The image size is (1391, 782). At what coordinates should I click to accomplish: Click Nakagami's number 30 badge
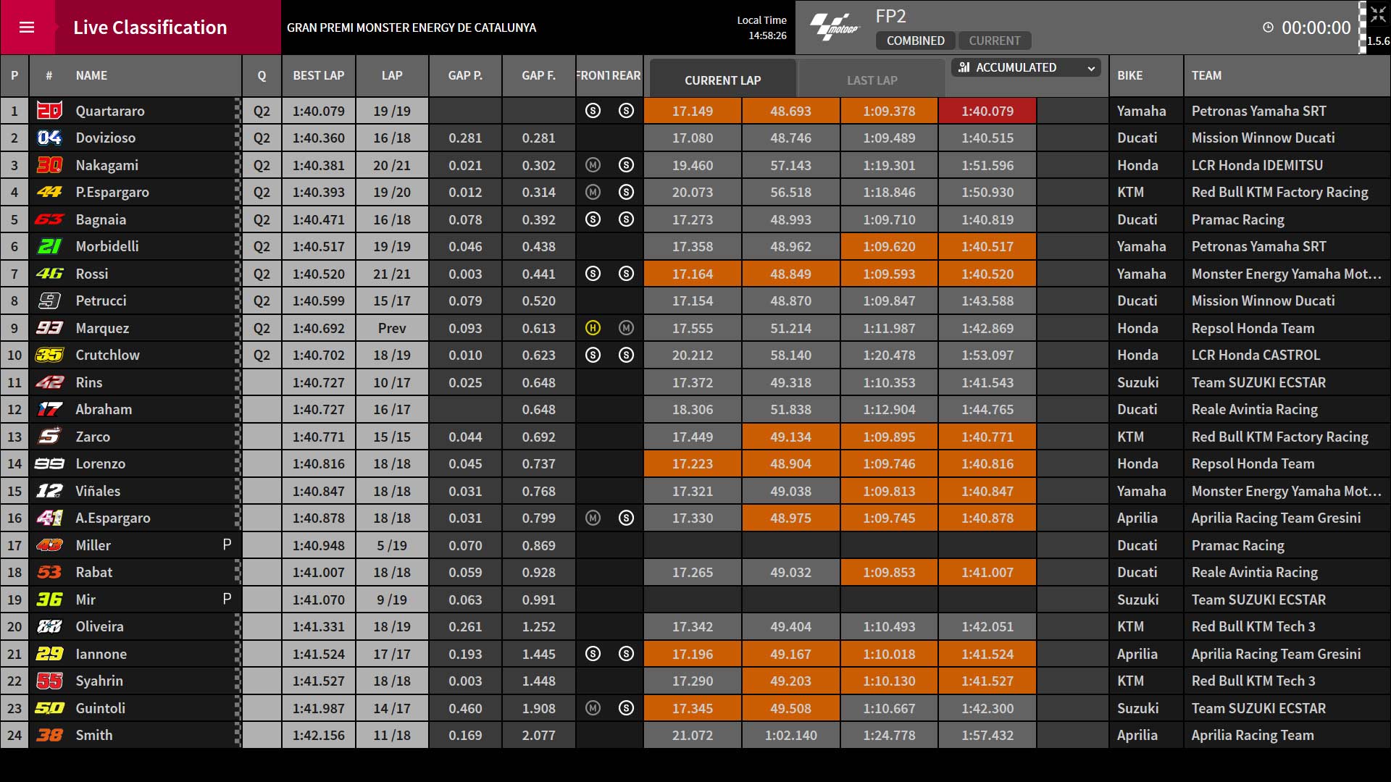coord(49,165)
